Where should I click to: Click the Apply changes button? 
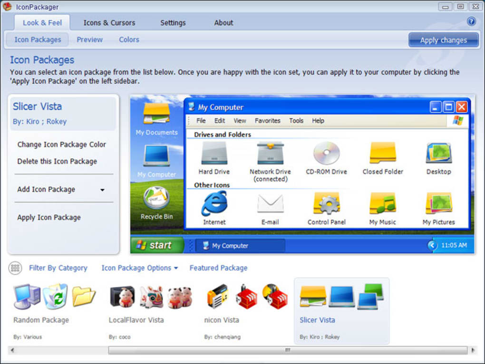pyautogui.click(x=443, y=40)
